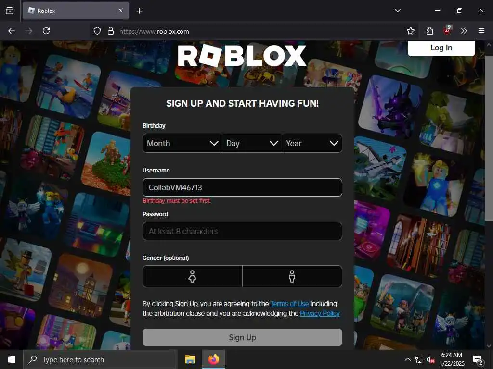Open the taskbar clock showing 6:24 AM
The width and height of the screenshot is (493, 369).
pos(452,359)
